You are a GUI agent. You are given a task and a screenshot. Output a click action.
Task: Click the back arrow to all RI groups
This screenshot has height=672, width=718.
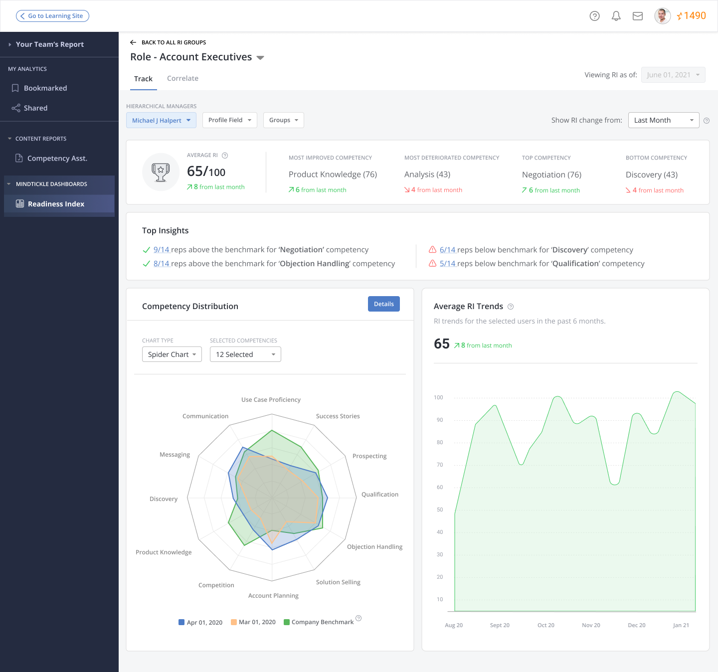[133, 42]
